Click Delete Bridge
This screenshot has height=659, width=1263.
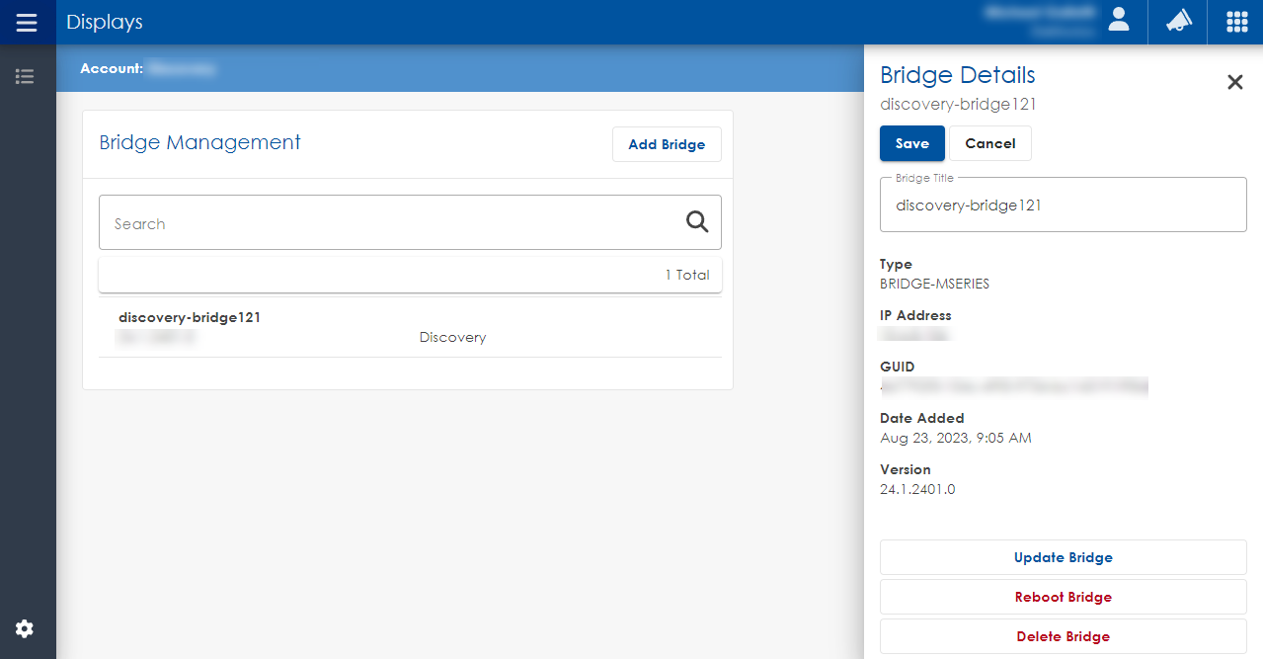pos(1063,636)
